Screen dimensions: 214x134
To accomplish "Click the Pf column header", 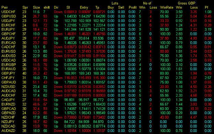I will (206, 8).
